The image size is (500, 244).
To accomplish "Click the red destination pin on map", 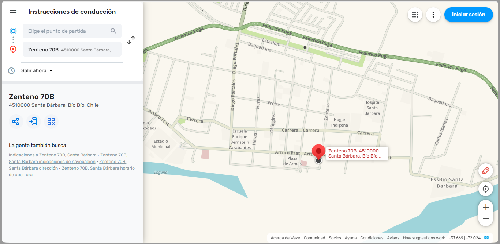I will tap(318, 152).
